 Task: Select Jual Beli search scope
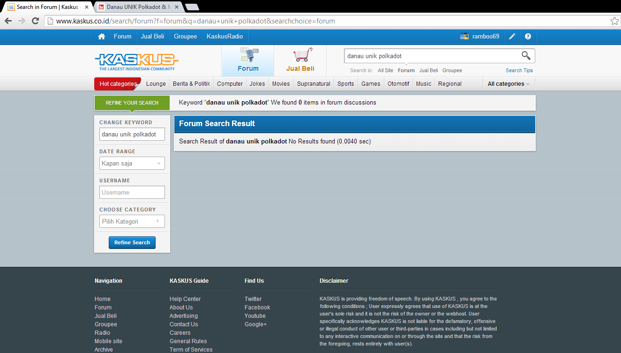[x=429, y=70]
